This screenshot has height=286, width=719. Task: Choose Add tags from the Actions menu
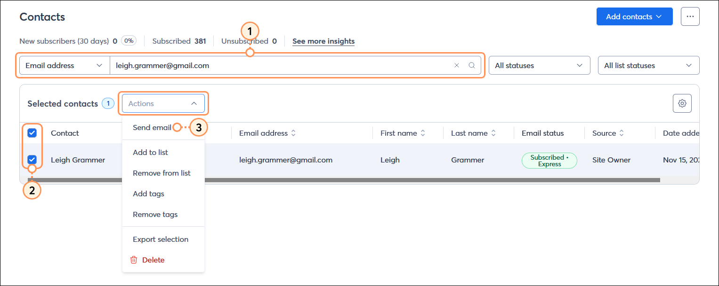148,193
